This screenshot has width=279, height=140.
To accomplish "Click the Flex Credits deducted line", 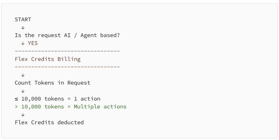I will 49,123.
